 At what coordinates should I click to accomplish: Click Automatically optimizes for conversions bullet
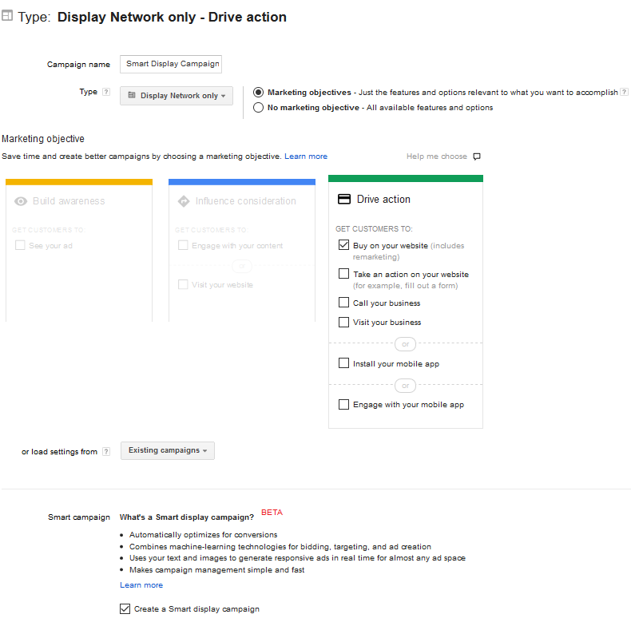click(x=203, y=535)
